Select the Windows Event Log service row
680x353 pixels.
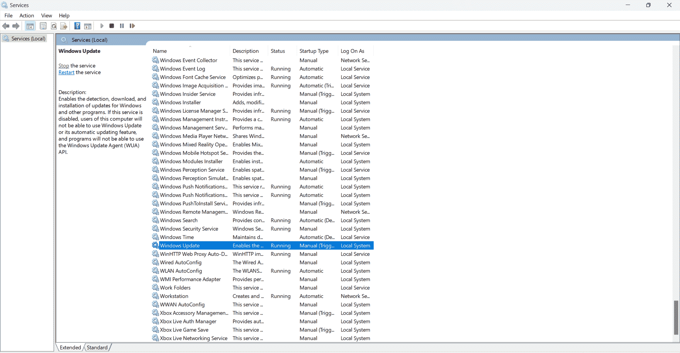262,69
